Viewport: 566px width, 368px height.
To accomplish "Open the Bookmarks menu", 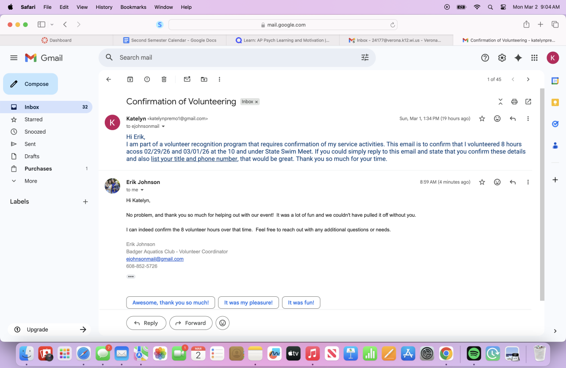I will [133, 7].
